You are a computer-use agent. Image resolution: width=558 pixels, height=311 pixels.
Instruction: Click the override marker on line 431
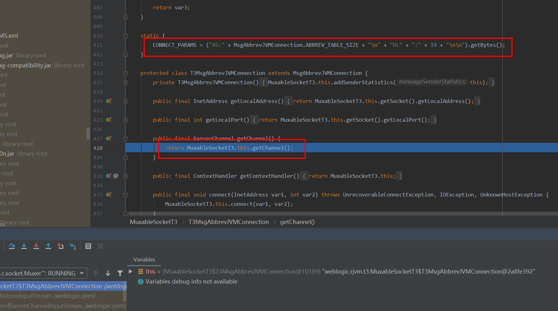click(109, 176)
